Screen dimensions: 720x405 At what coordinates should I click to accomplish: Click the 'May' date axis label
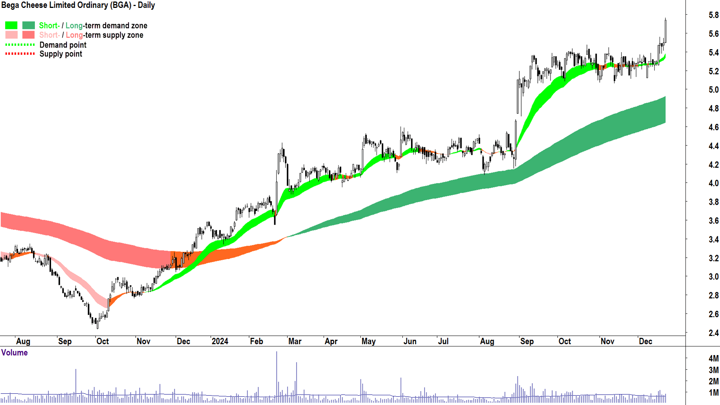point(369,341)
